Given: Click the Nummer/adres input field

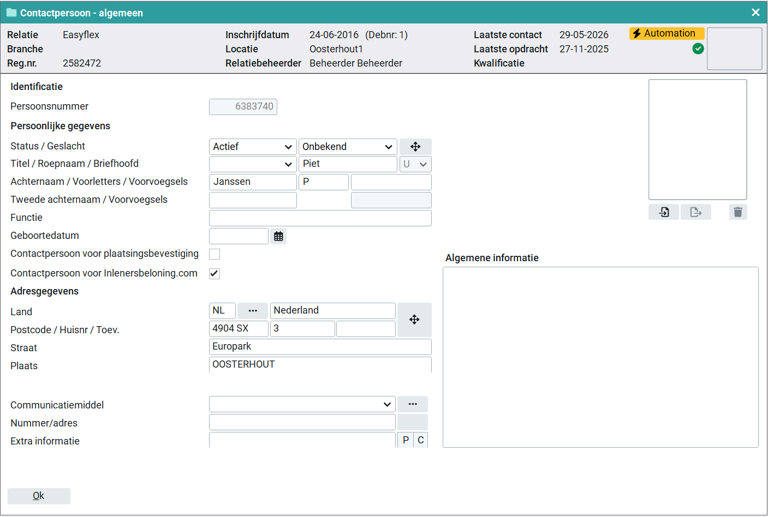Looking at the screenshot, I should 302,422.
